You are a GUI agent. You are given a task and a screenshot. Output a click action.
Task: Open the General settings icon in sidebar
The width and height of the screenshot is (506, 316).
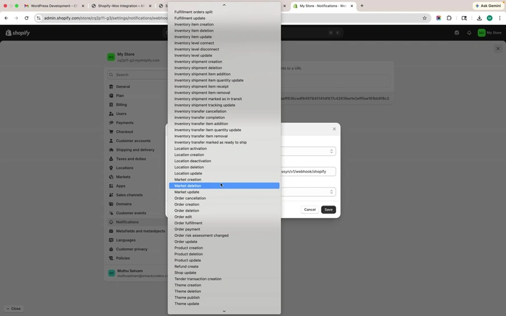pyautogui.click(x=111, y=87)
